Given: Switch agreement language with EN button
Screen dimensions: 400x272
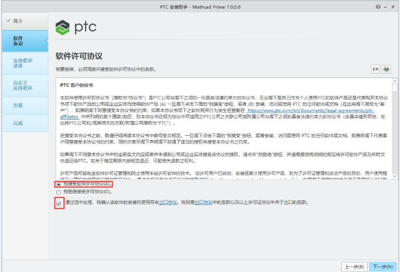Looking at the screenshot, I should tap(376, 69).
